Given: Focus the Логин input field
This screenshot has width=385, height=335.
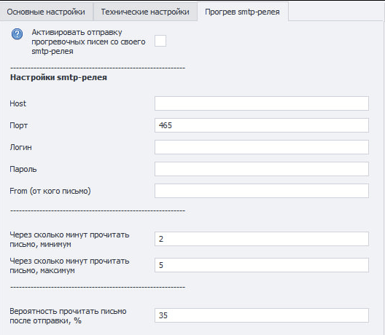Looking at the screenshot, I should (x=262, y=147).
